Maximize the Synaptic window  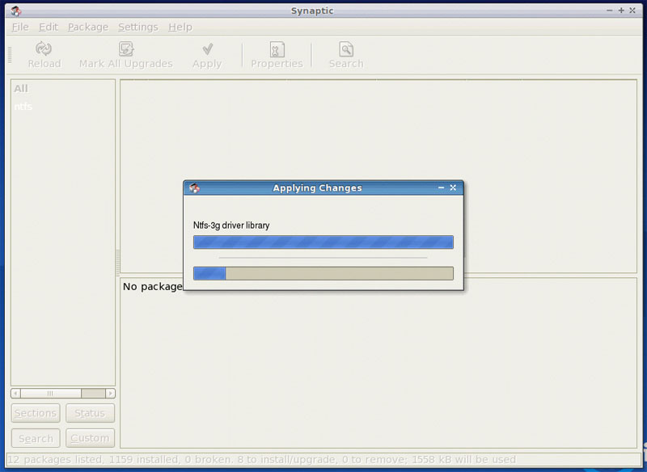coord(621,11)
